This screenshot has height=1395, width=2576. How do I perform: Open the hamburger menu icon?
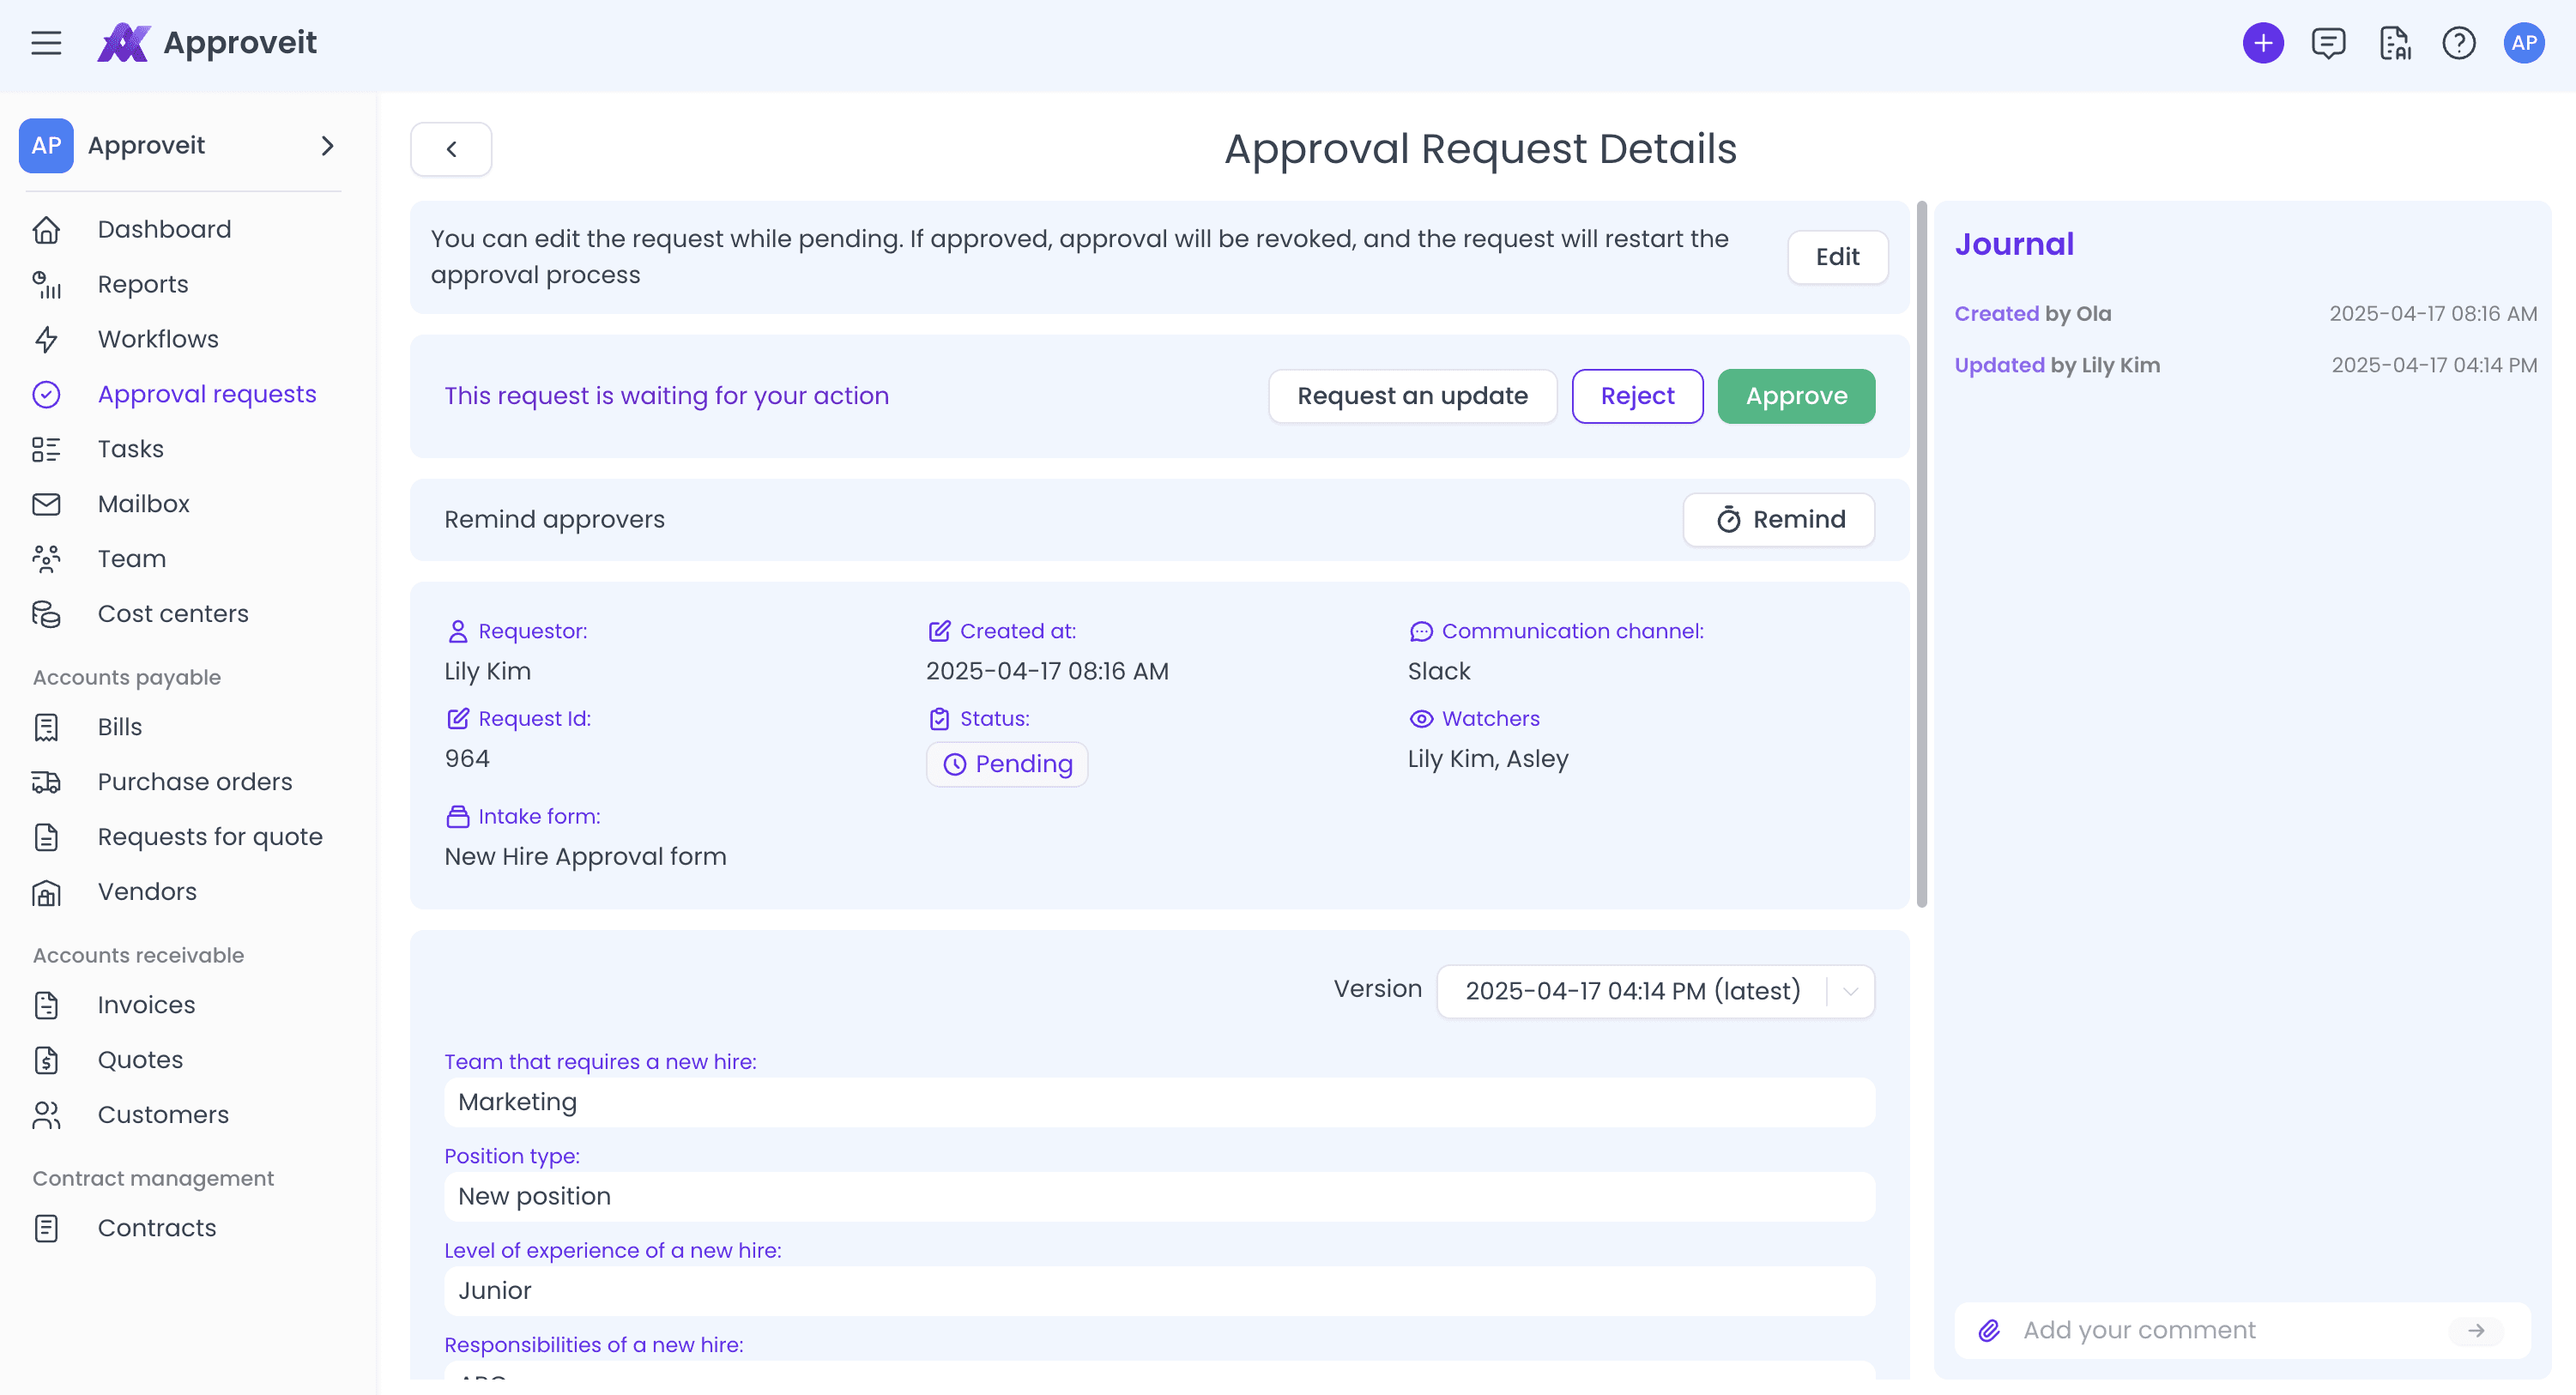(46, 43)
